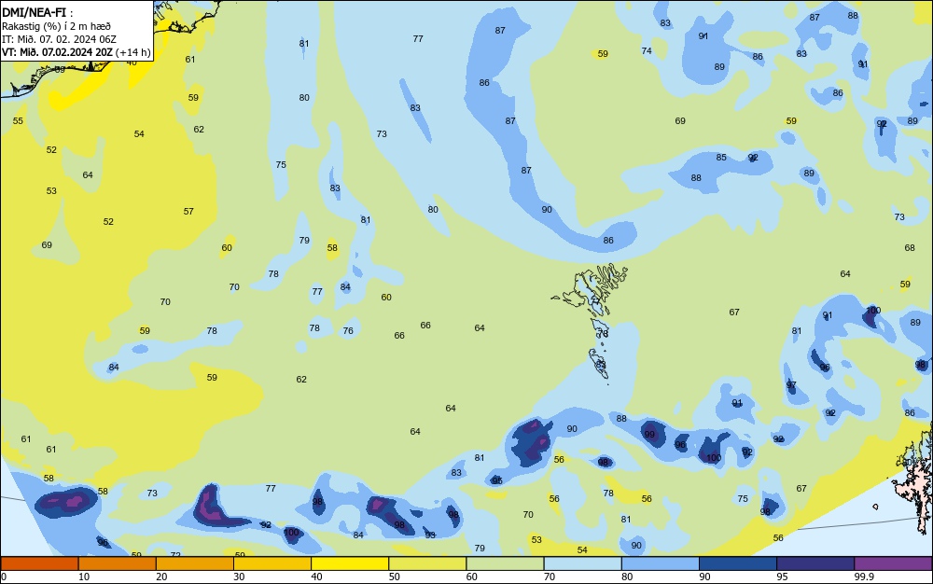Select the humidity value '85' on map
This screenshot has width=933, height=584.
(x=721, y=158)
